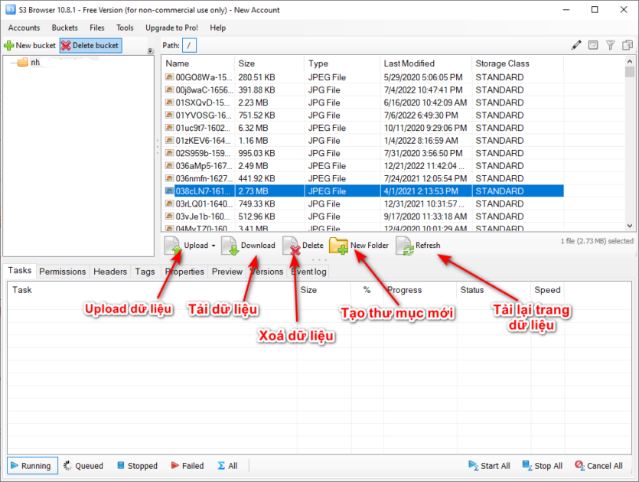The image size is (639, 482).
Task: Click file list scrollbar down arrow
Action: pos(630,225)
